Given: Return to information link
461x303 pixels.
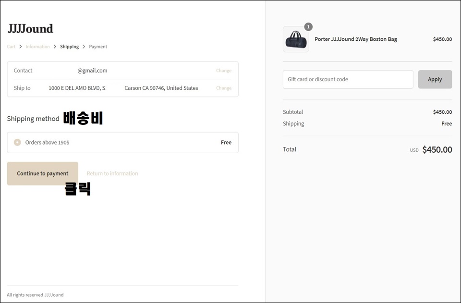Looking at the screenshot, I should point(112,173).
